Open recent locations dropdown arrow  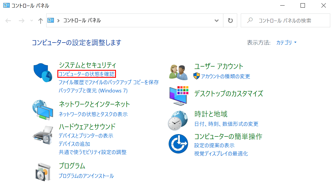31,21
